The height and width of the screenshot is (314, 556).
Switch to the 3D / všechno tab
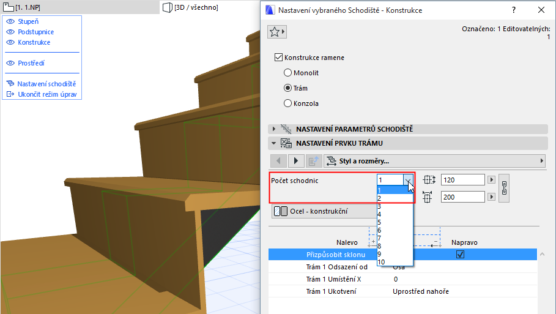pos(190,7)
